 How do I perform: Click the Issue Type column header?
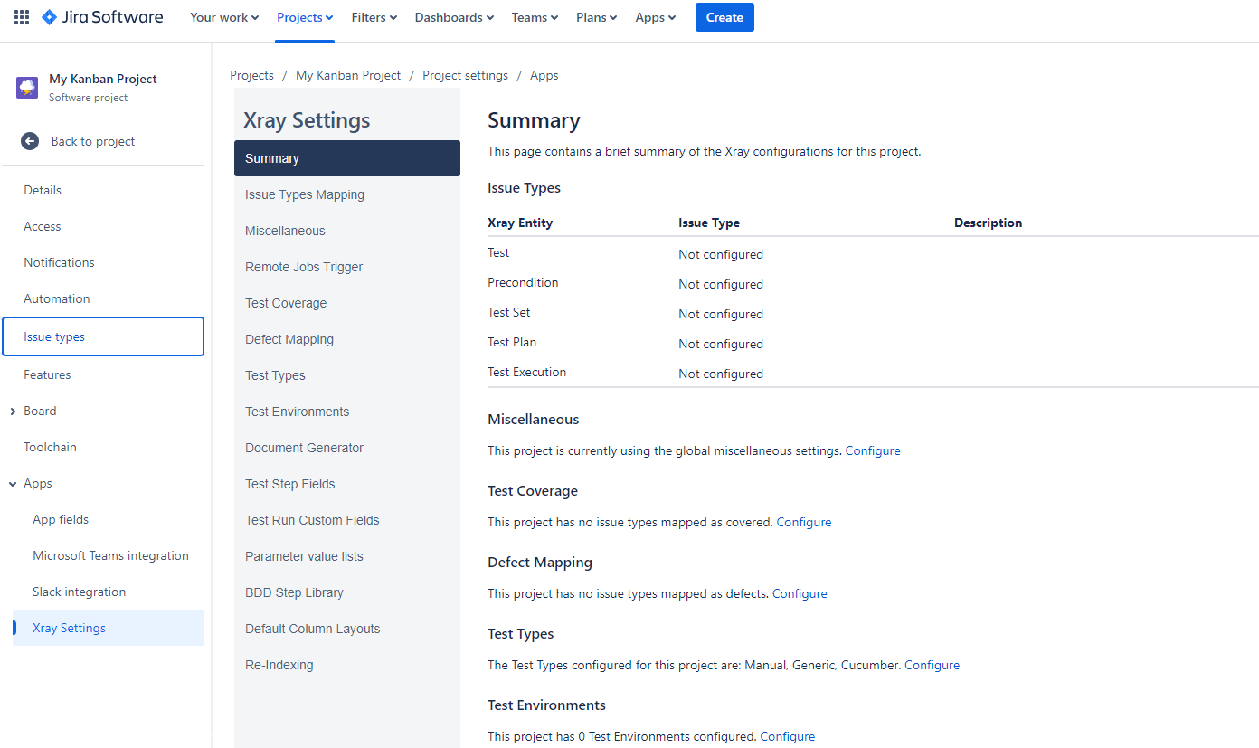709,223
